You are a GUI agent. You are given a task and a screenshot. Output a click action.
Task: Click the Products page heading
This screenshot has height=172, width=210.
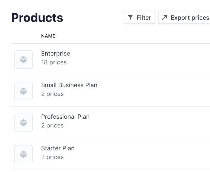[x=37, y=18]
